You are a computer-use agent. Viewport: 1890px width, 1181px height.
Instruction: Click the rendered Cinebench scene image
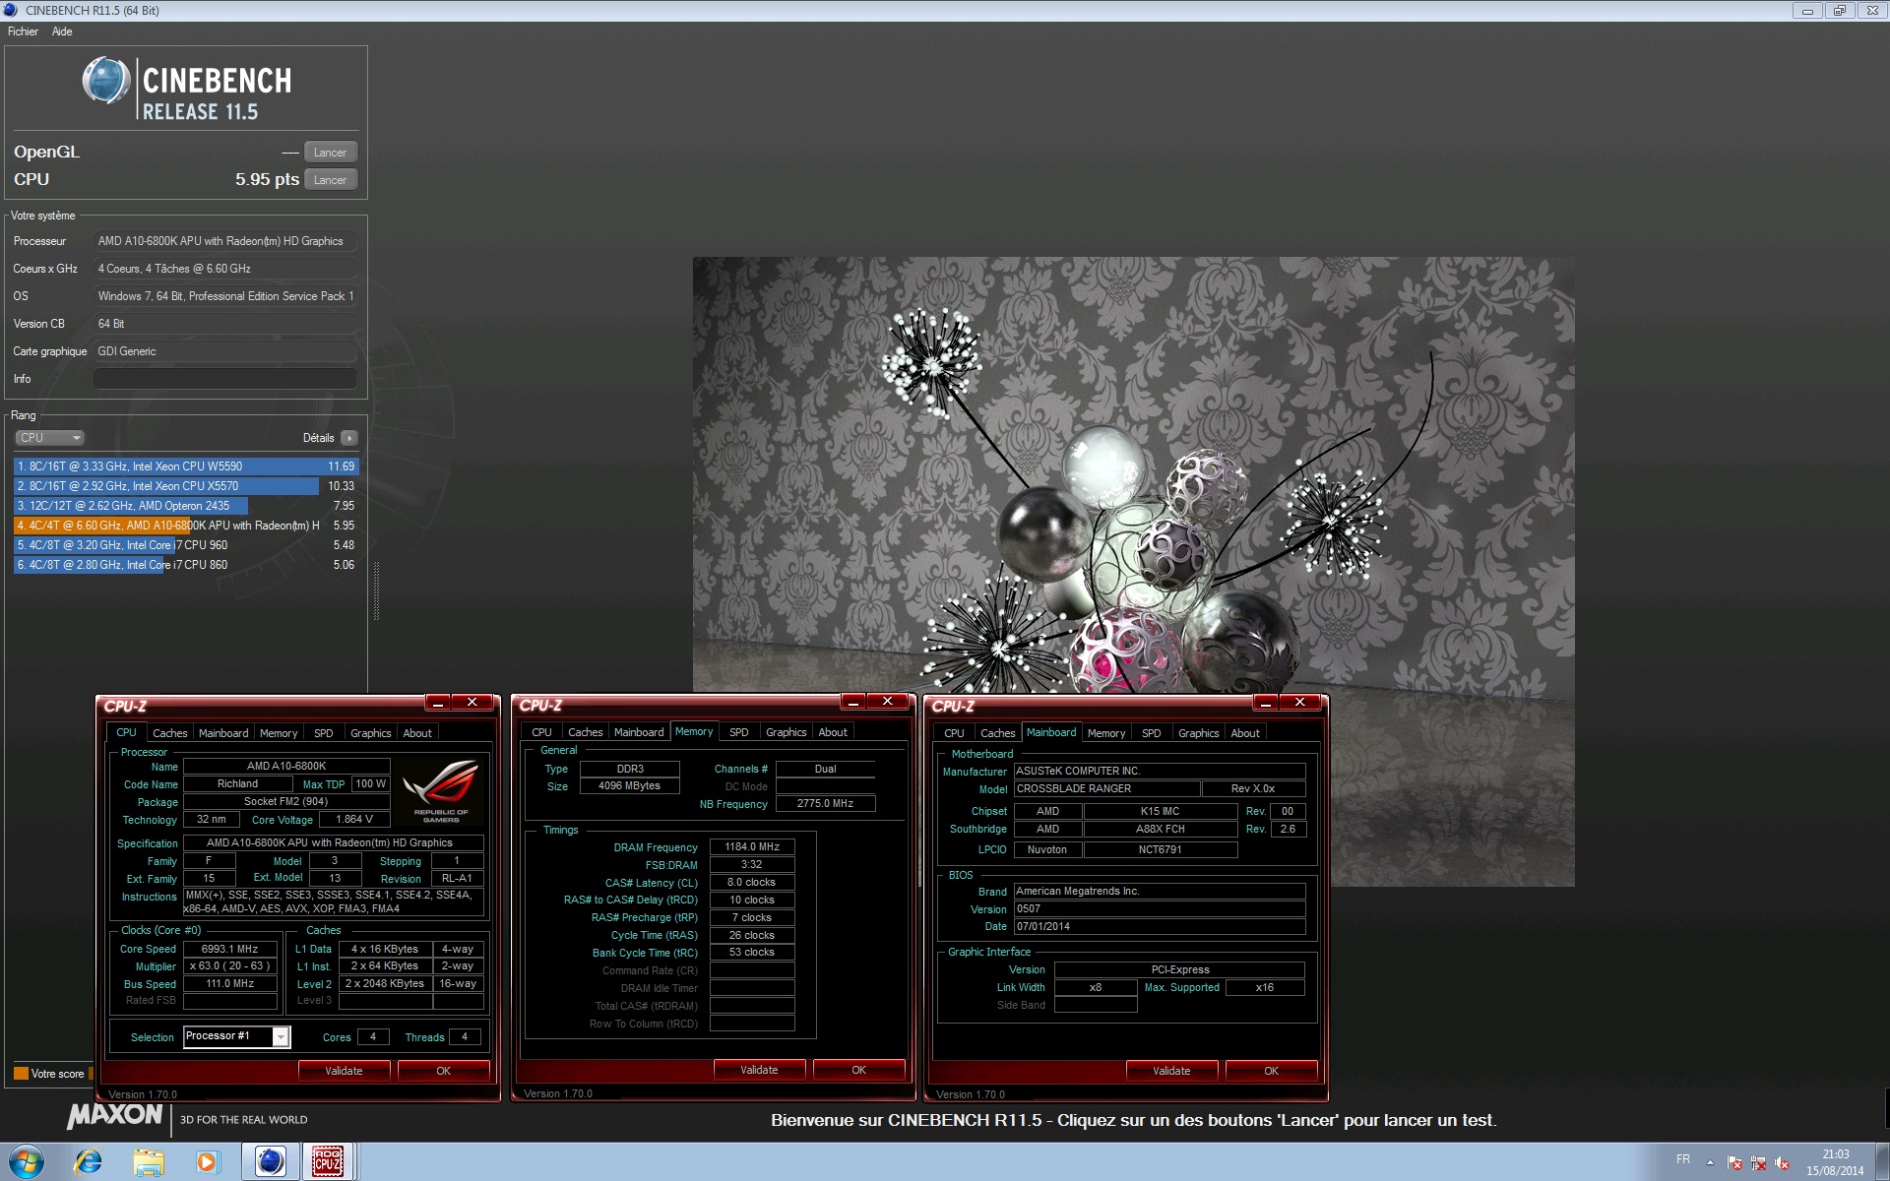(1134, 572)
